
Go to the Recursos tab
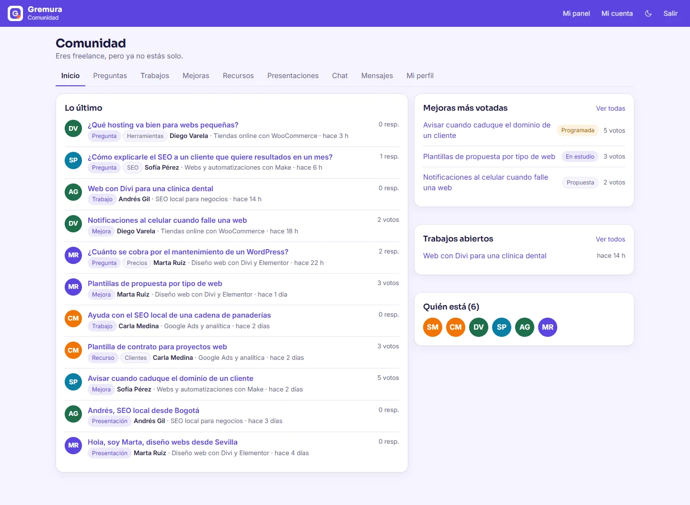tap(238, 76)
